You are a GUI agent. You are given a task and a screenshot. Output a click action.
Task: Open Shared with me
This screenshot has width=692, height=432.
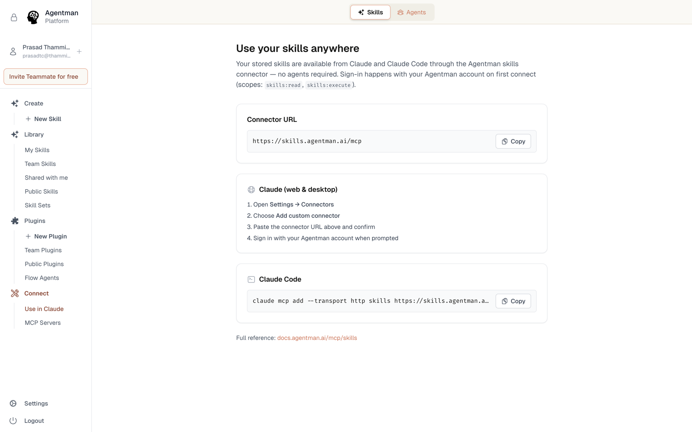point(46,178)
